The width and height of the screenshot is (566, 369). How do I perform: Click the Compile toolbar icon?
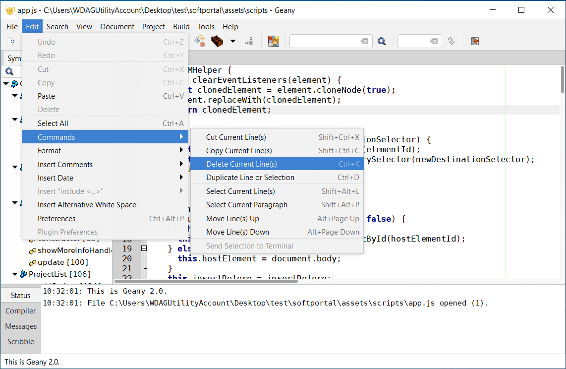pyautogui.click(x=200, y=41)
